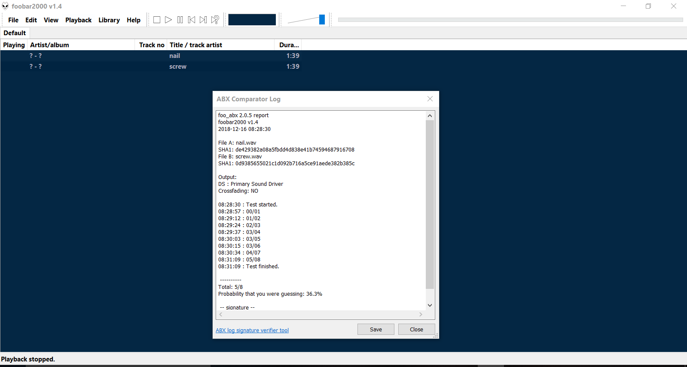Open the ABX log signature verifier tool link

click(252, 331)
